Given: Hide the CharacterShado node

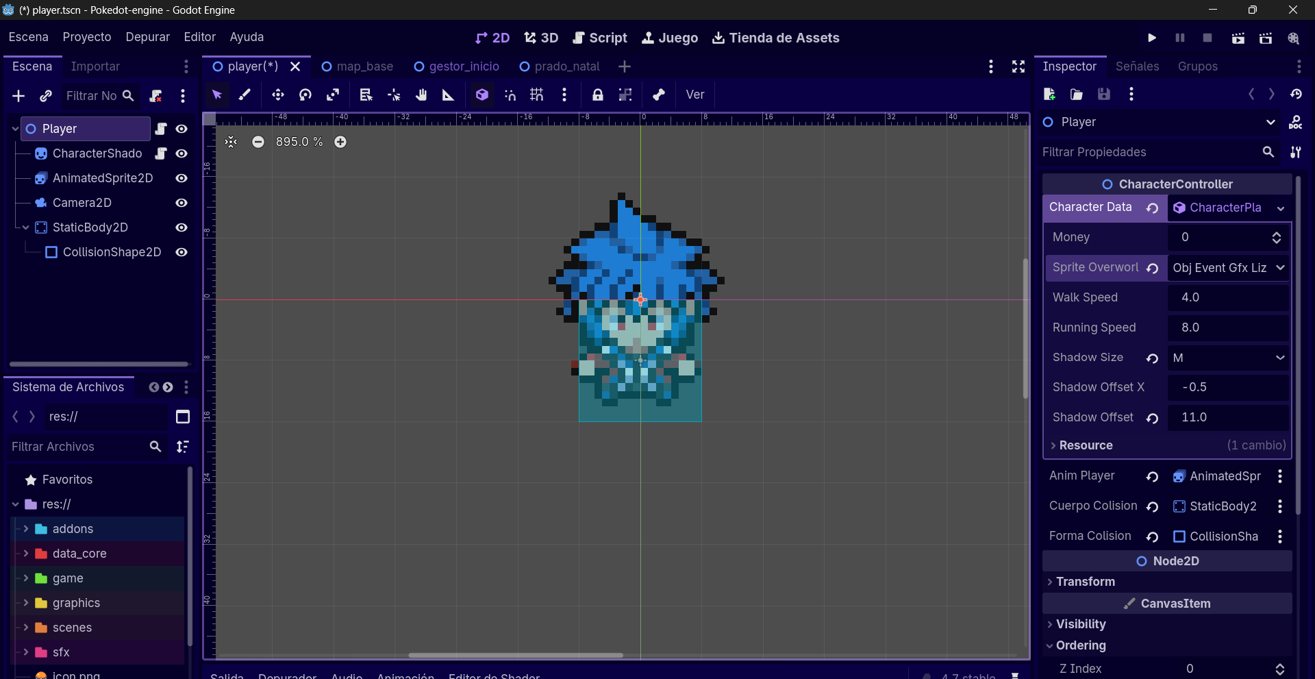Looking at the screenshot, I should [x=181, y=153].
